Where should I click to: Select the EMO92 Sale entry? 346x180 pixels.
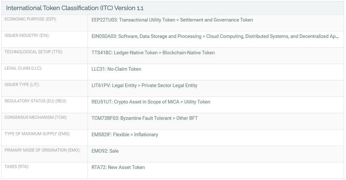pos(105,151)
